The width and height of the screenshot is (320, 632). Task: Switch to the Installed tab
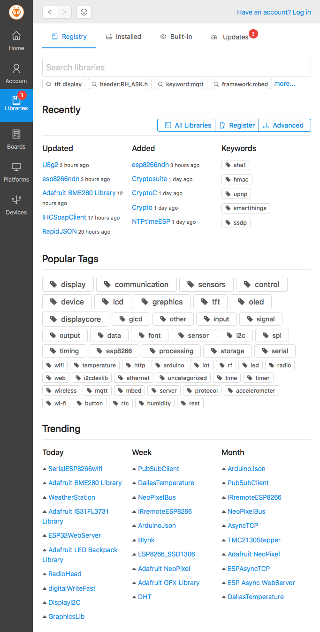[123, 37]
